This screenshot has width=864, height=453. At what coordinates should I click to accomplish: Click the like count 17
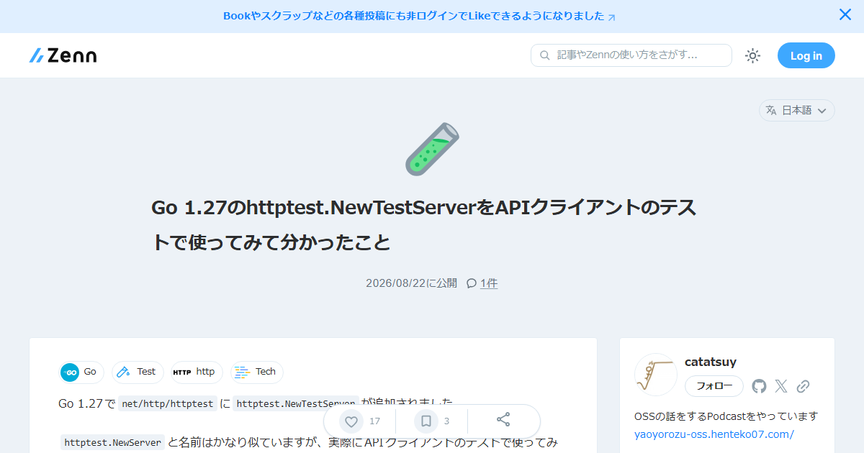coord(374,421)
